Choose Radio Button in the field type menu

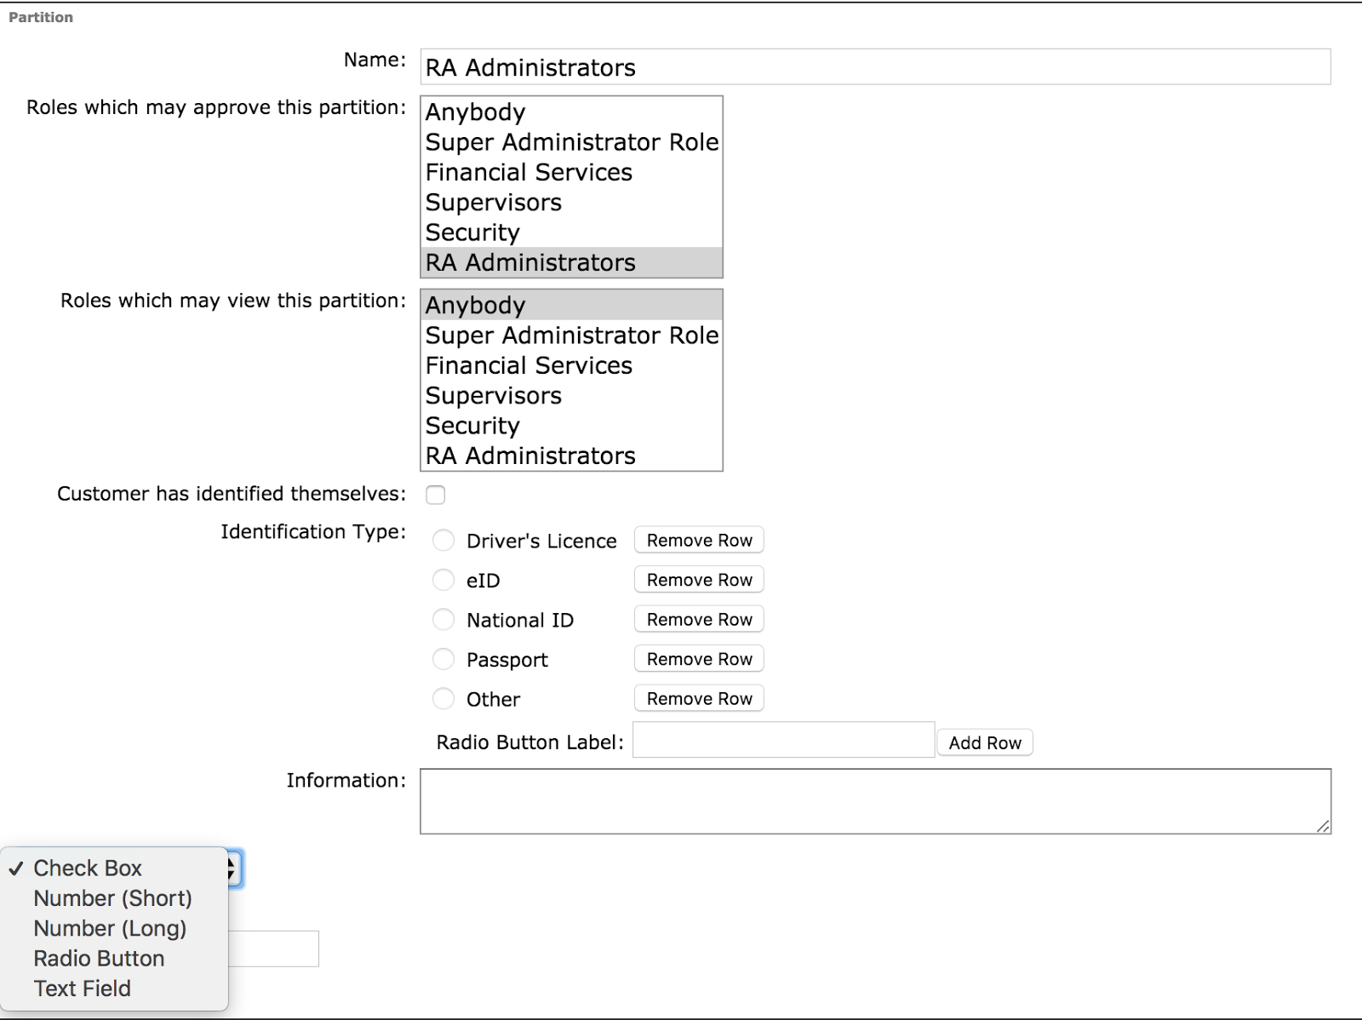(x=99, y=959)
